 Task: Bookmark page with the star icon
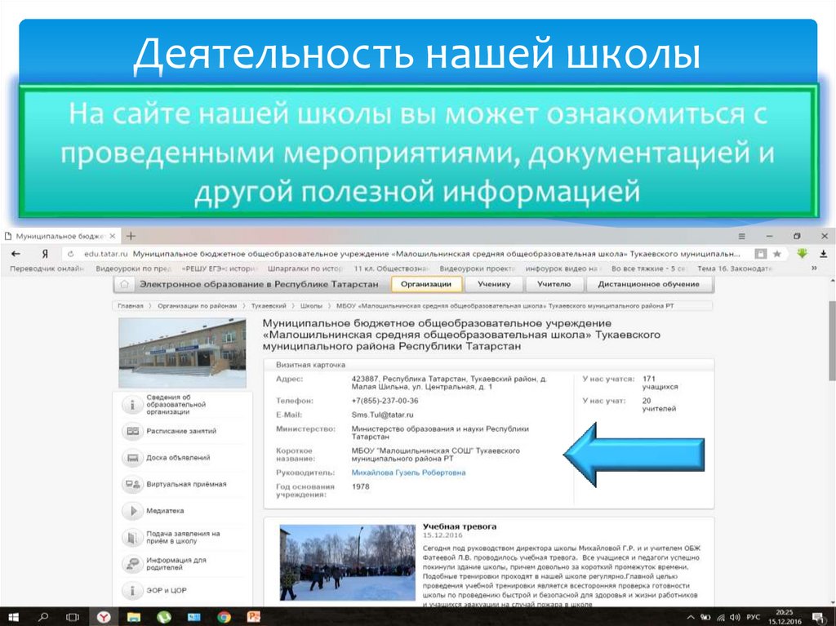(777, 254)
